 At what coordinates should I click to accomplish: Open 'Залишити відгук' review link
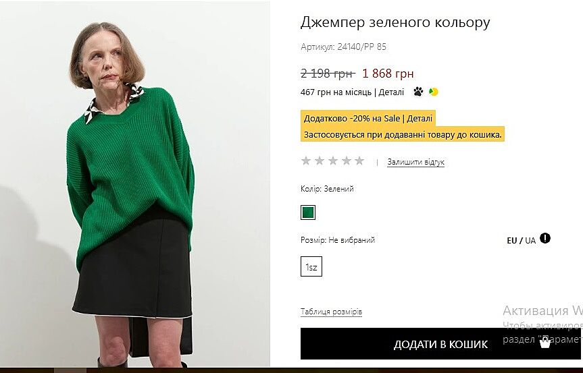tap(415, 162)
